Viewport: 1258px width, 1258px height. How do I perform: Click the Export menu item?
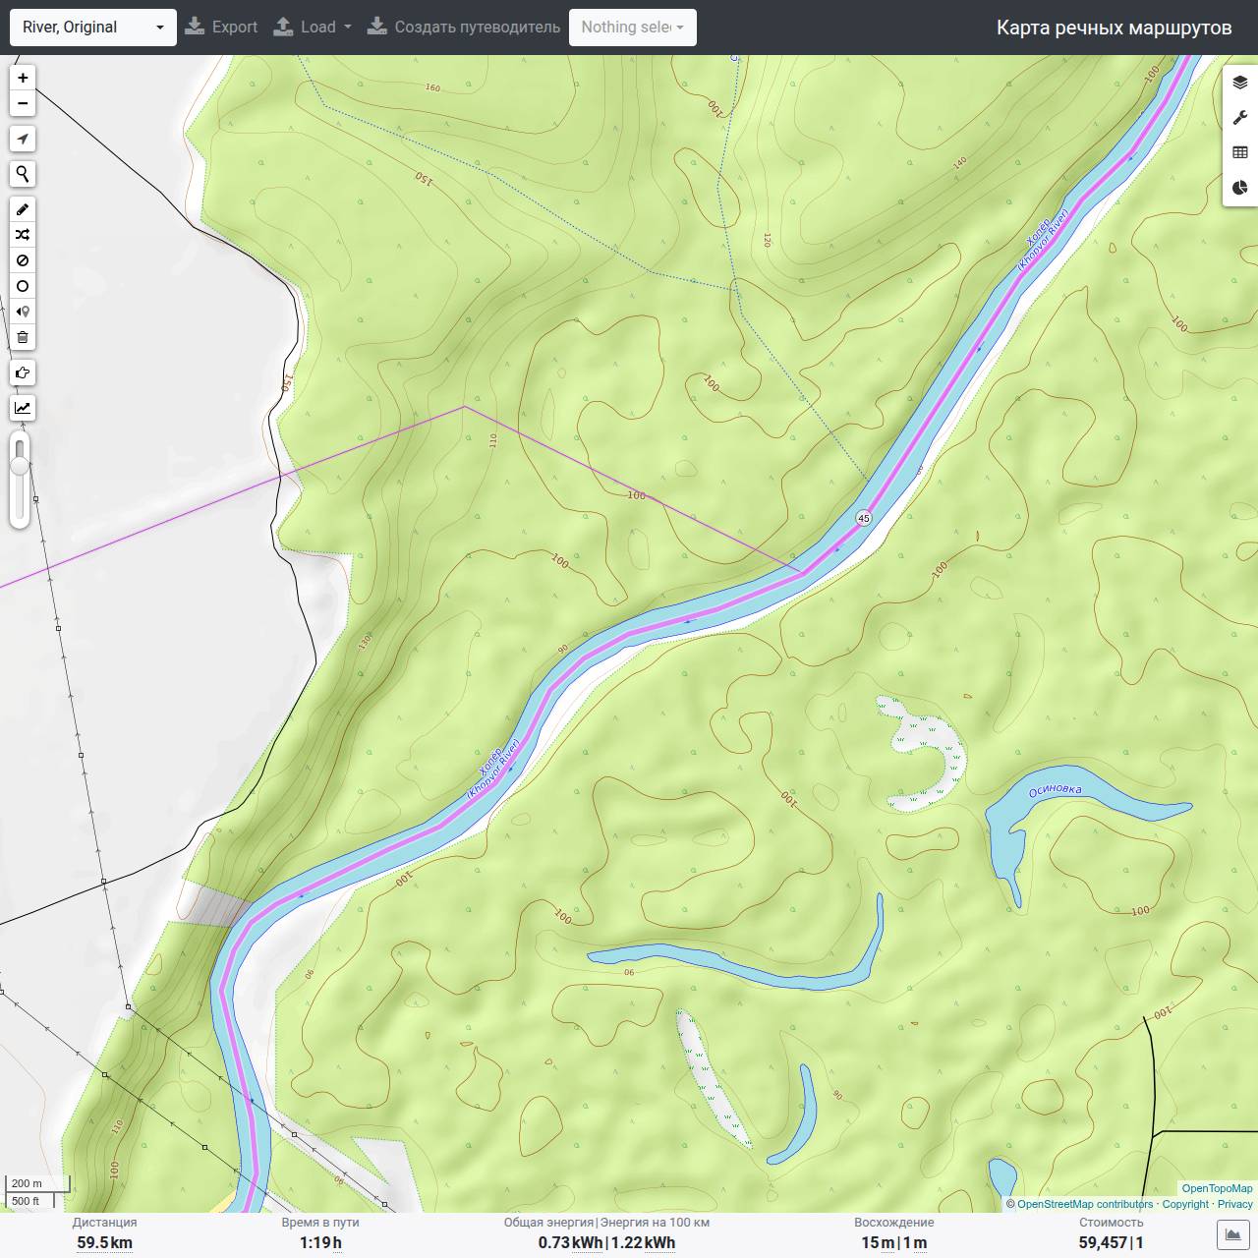[221, 28]
